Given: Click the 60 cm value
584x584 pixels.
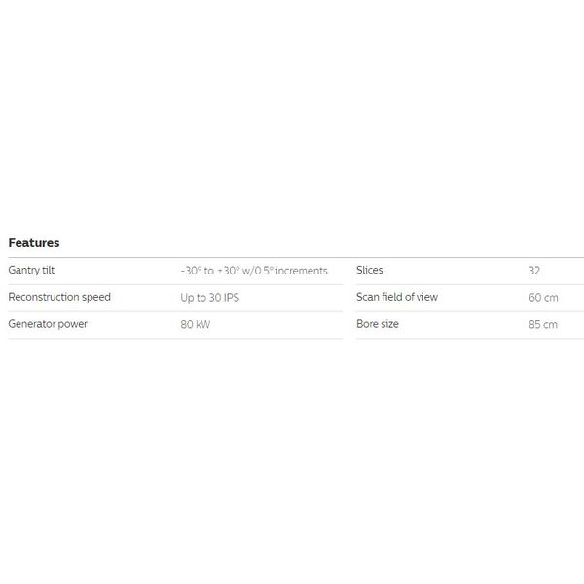Looking at the screenshot, I should click(543, 298).
